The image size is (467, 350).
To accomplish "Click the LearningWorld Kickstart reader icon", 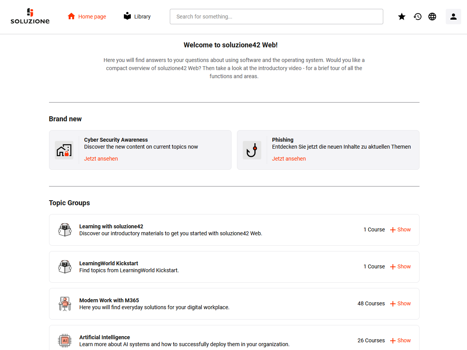I will (x=65, y=267).
